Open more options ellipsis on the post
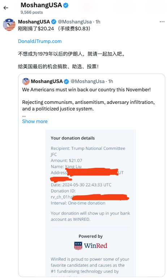The width and height of the screenshot is (167, 279). (x=162, y=22)
